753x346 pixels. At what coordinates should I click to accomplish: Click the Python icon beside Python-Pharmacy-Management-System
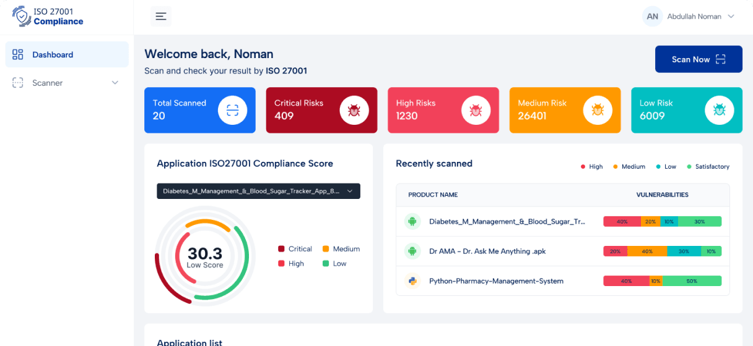coord(412,281)
